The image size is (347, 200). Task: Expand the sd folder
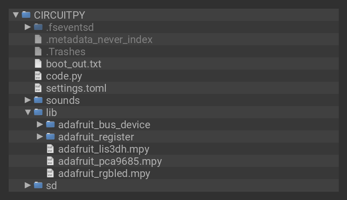pyautogui.click(x=28, y=185)
